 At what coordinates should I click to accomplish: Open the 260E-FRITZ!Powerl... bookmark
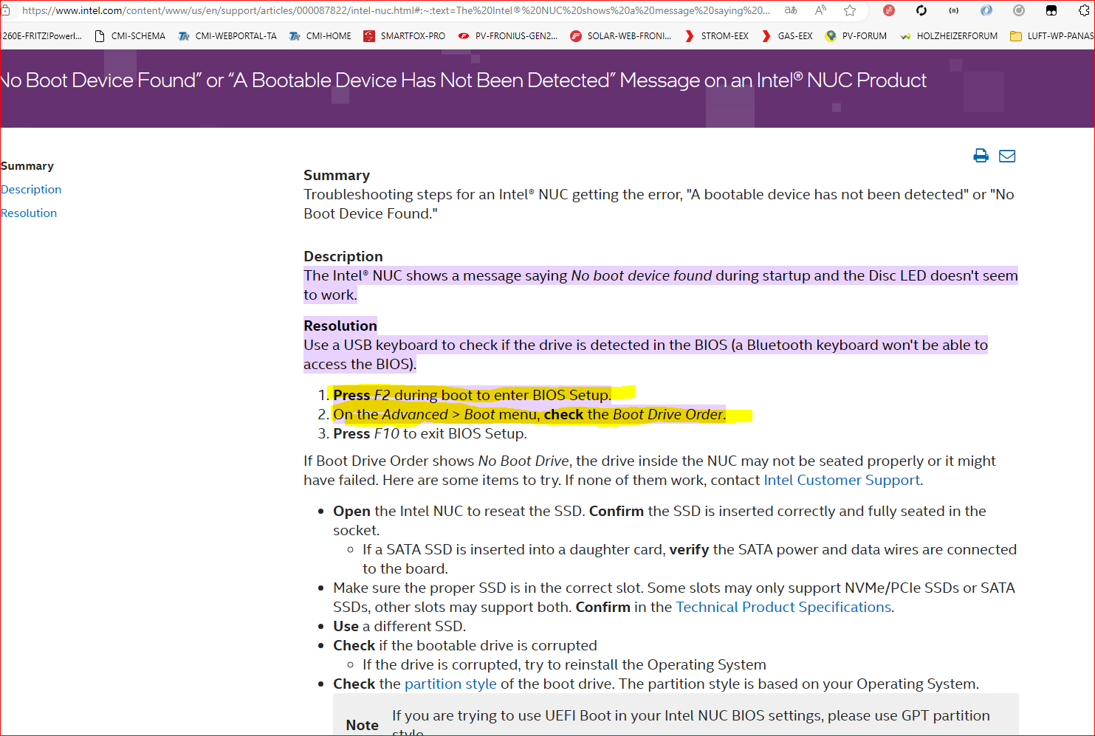click(x=41, y=35)
